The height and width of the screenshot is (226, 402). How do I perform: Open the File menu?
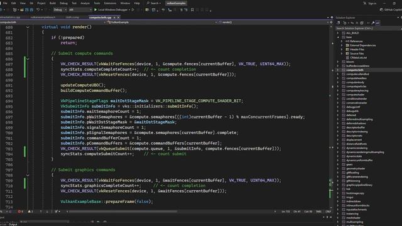coord(5,3)
